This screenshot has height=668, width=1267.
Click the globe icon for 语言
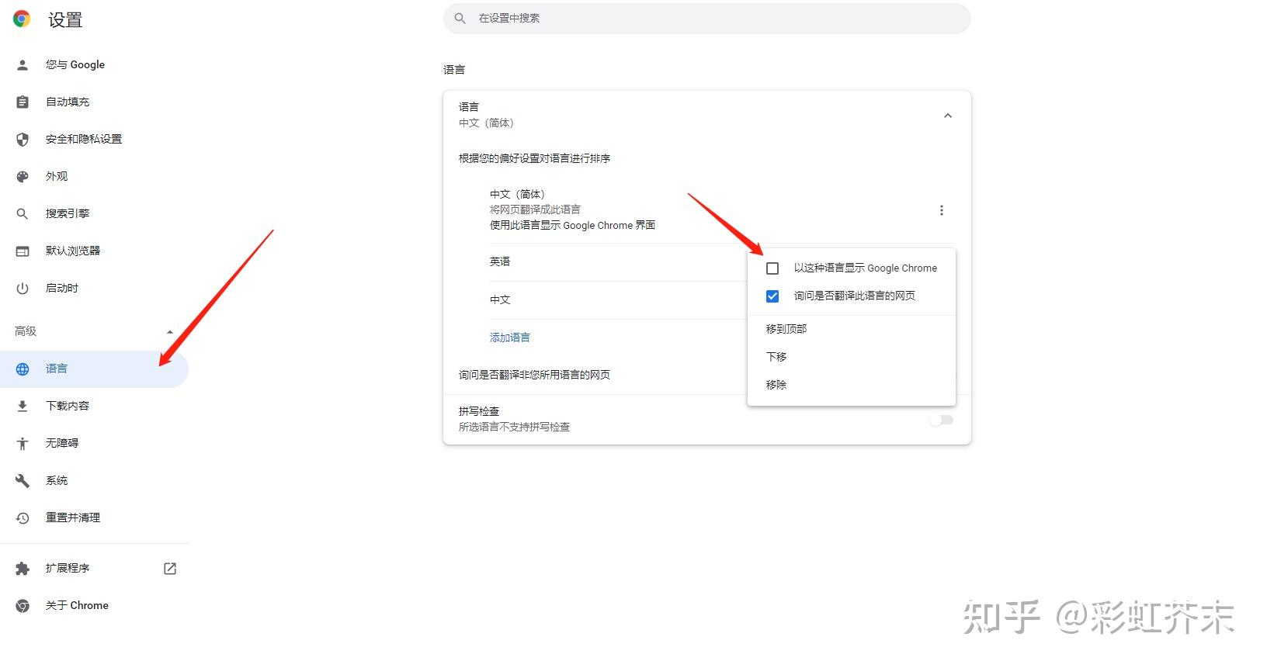pos(23,369)
